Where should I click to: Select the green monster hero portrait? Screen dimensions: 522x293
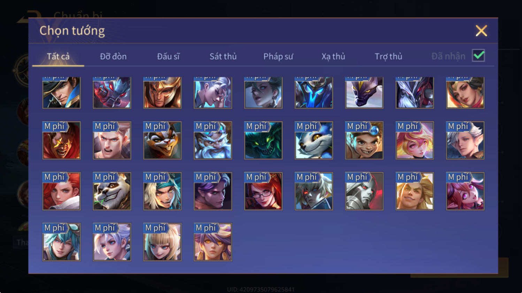263,140
